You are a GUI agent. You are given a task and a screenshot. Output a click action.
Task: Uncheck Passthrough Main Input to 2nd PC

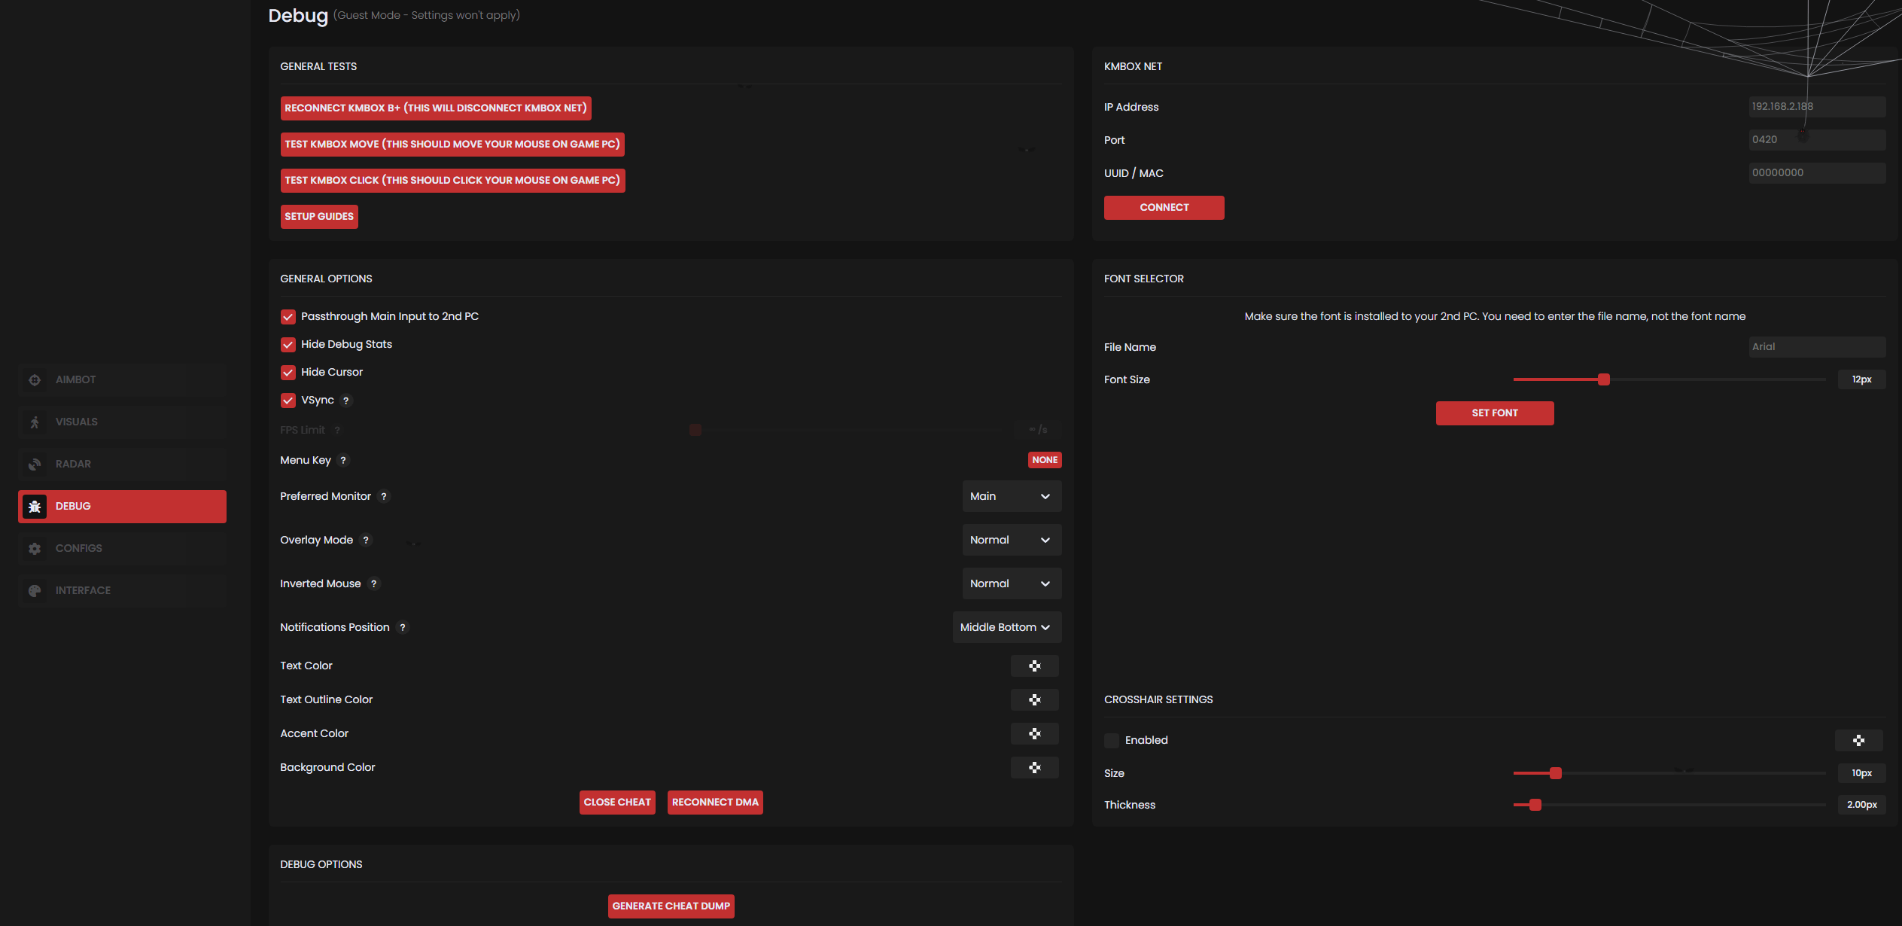(x=288, y=317)
